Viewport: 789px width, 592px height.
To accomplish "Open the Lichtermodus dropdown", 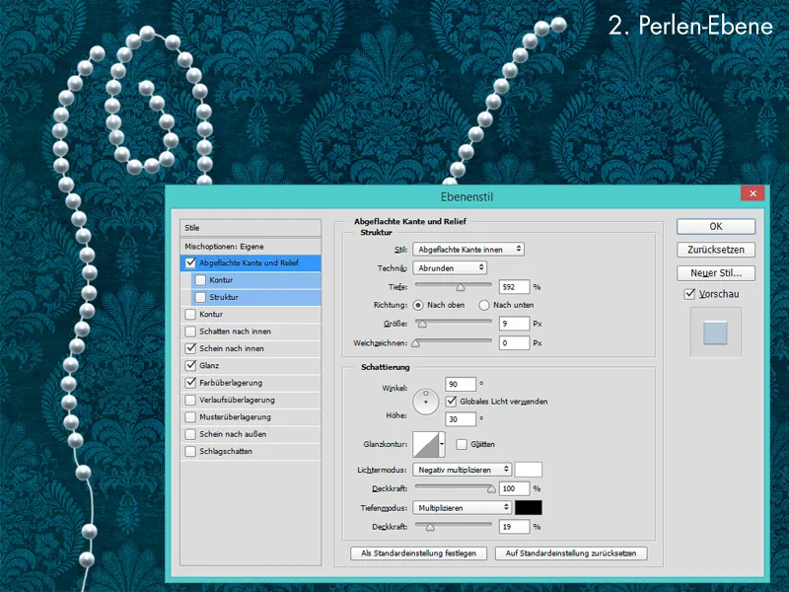I will coord(462,470).
